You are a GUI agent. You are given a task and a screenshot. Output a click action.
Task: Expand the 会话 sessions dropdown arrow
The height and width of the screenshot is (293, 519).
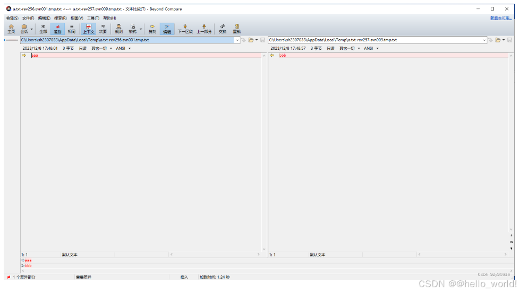click(x=32, y=29)
